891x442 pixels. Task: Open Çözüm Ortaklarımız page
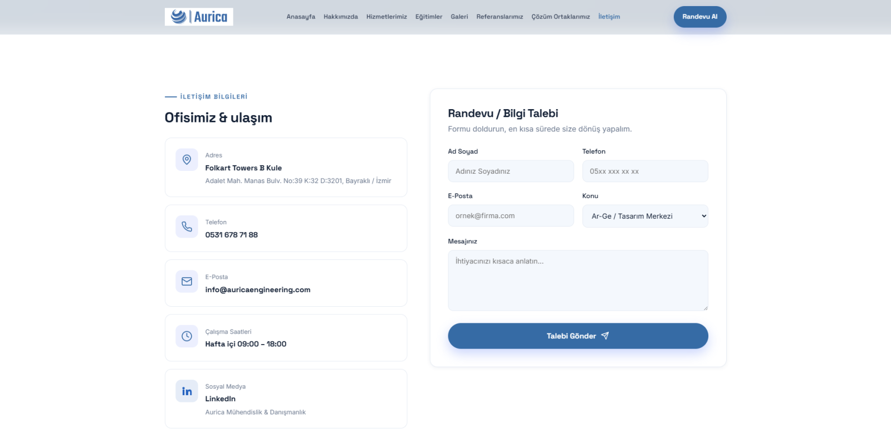(561, 17)
